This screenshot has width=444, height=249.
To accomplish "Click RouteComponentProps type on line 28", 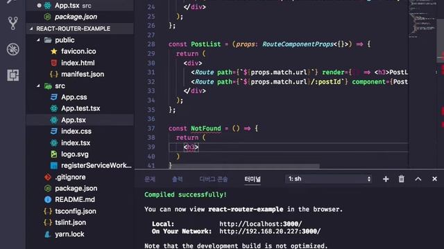I will [x=298, y=44].
